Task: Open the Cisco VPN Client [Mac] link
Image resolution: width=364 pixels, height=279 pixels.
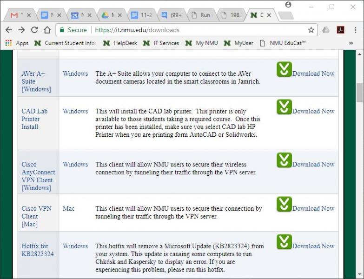Action: [36, 216]
